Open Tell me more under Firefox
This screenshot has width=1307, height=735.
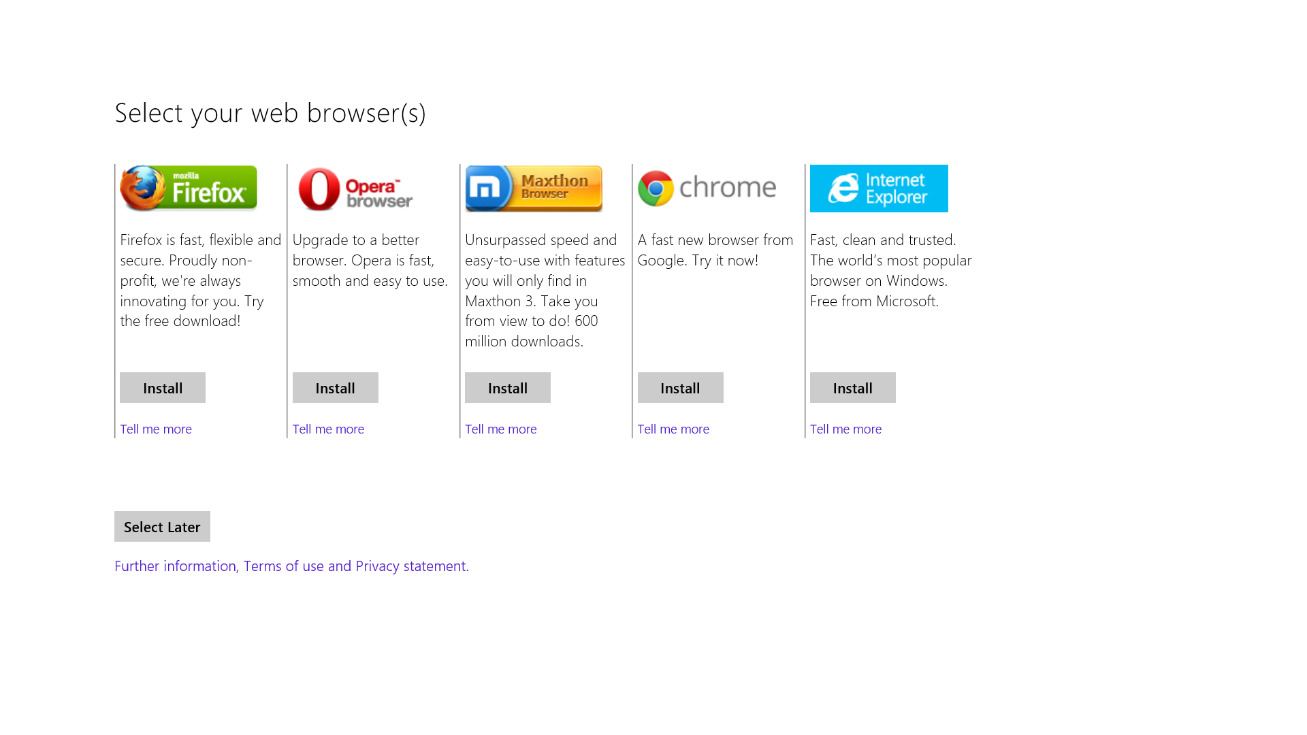pyautogui.click(x=156, y=429)
